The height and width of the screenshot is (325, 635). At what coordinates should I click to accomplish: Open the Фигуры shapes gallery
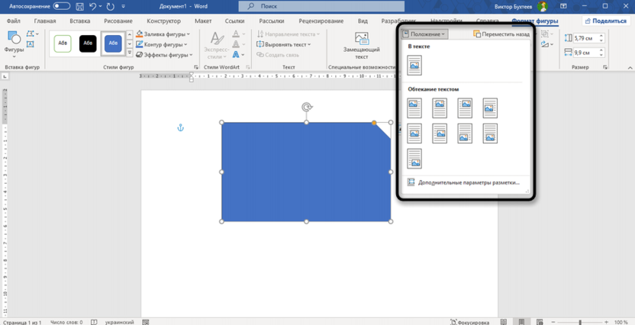click(14, 44)
